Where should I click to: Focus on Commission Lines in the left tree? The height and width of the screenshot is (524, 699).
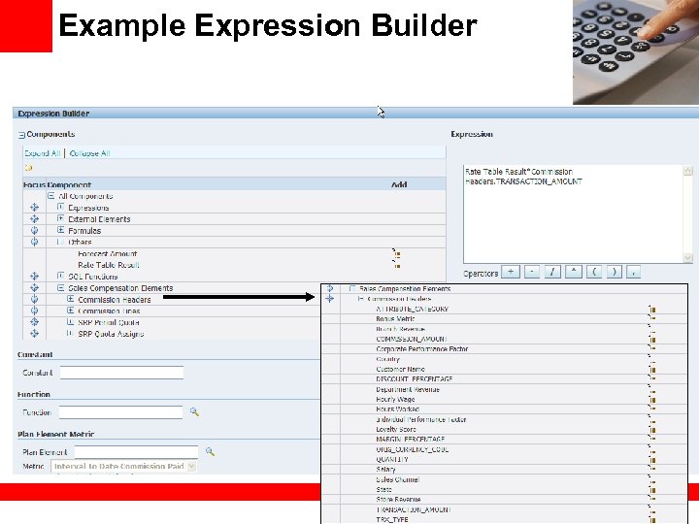34,311
